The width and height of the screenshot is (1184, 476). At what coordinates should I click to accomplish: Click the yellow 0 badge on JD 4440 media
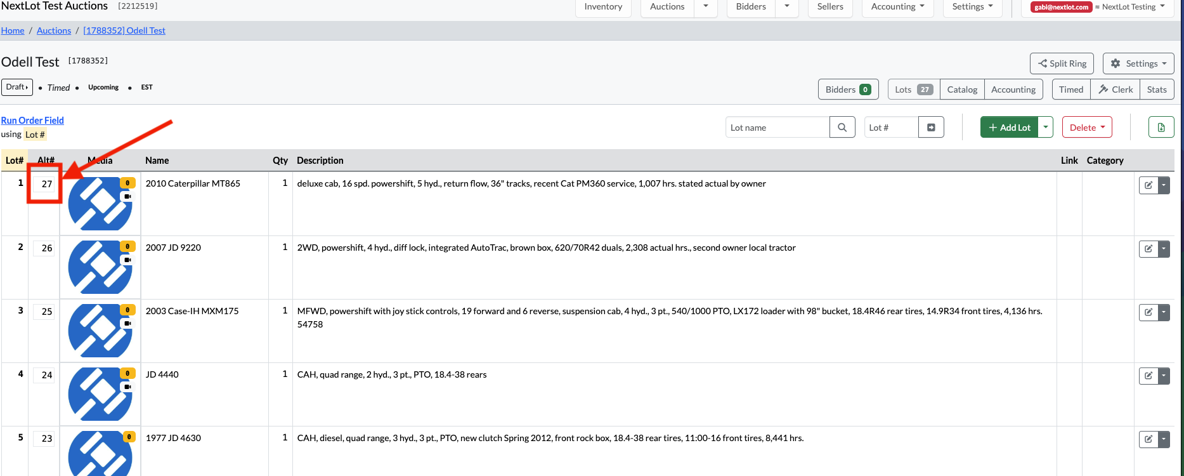pos(127,373)
